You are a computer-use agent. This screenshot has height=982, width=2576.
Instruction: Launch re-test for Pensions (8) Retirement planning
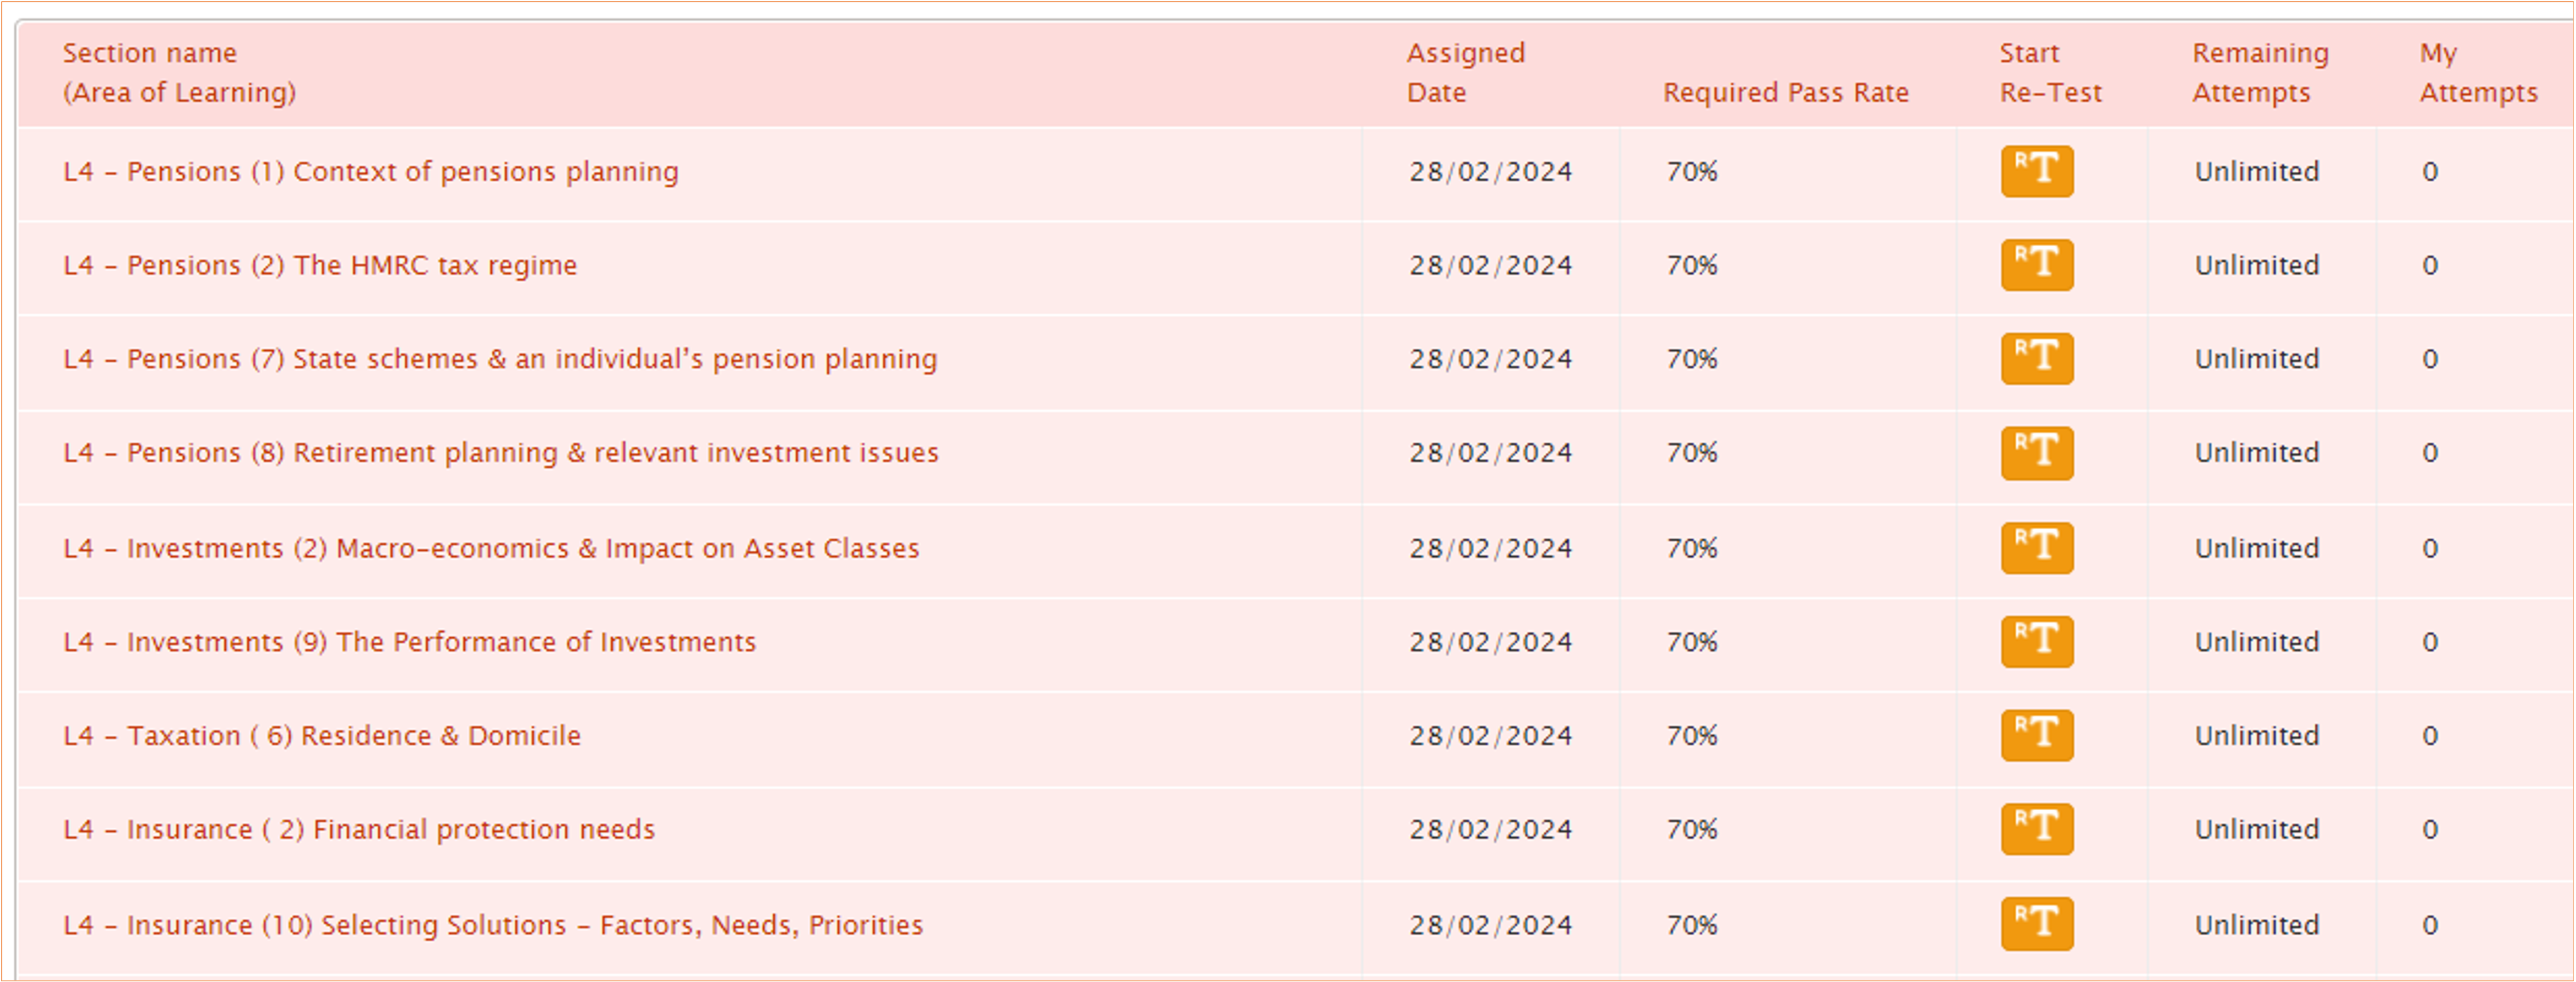click(x=2036, y=453)
